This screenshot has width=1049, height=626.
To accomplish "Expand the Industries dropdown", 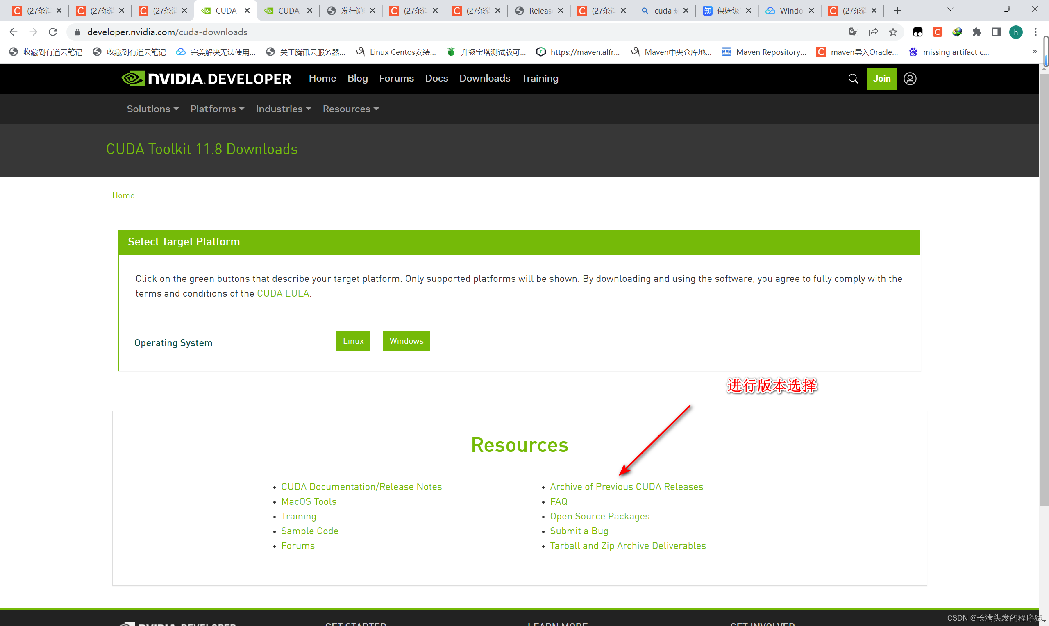I will [x=284, y=109].
